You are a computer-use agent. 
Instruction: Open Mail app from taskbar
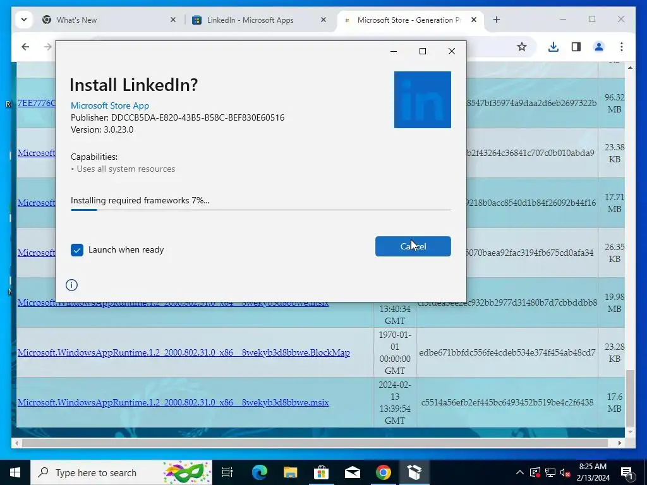click(x=353, y=472)
